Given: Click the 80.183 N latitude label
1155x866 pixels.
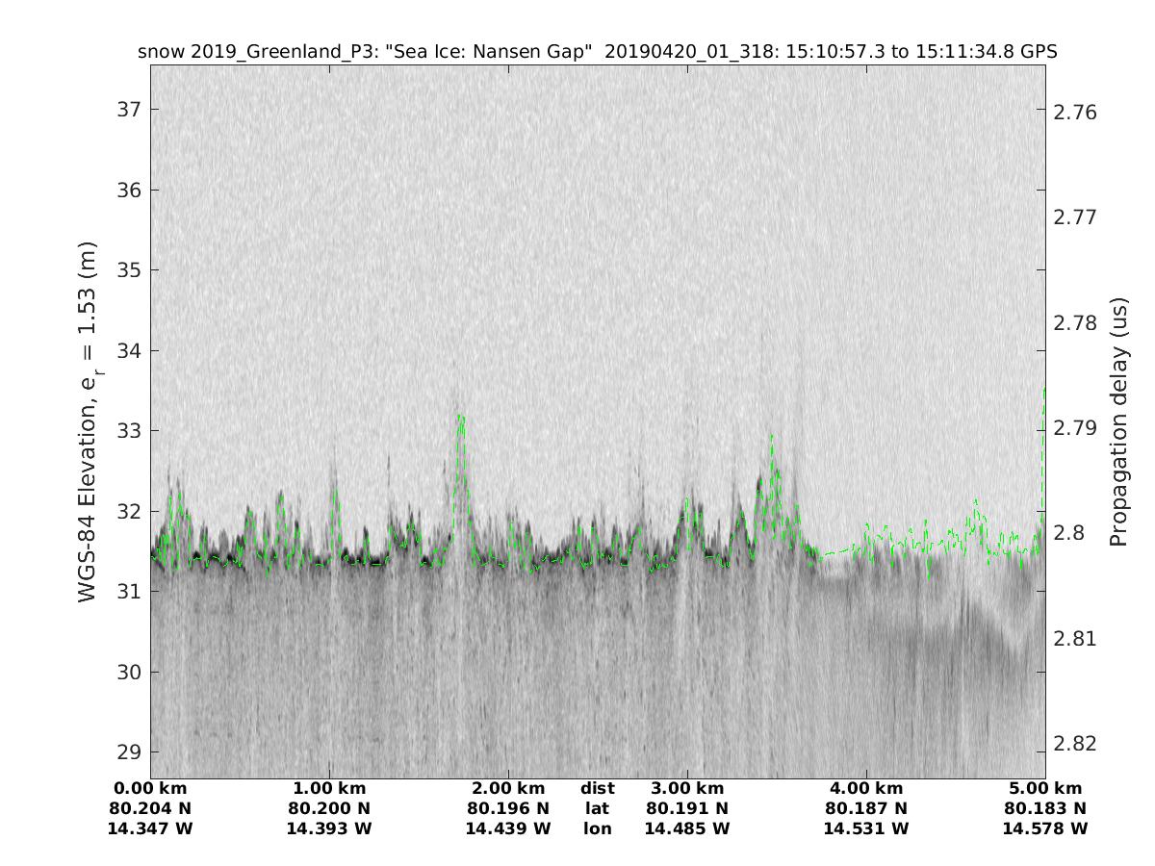Looking at the screenshot, I should coord(1044,809).
